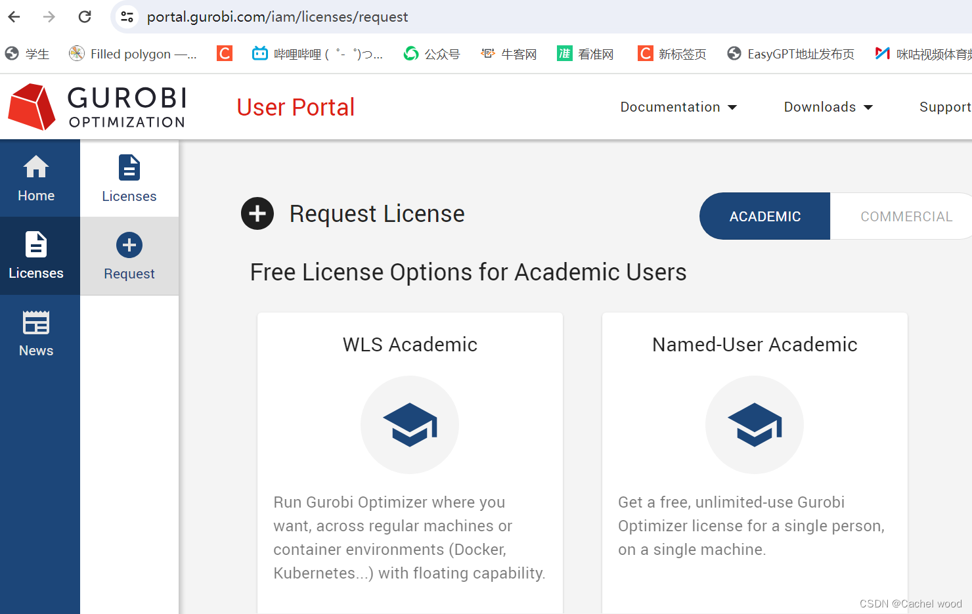Click the Named-User Academic graduation cap icon
972x614 pixels.
point(755,425)
